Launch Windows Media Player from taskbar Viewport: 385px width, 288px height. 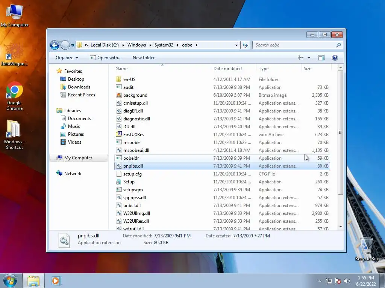click(56, 280)
